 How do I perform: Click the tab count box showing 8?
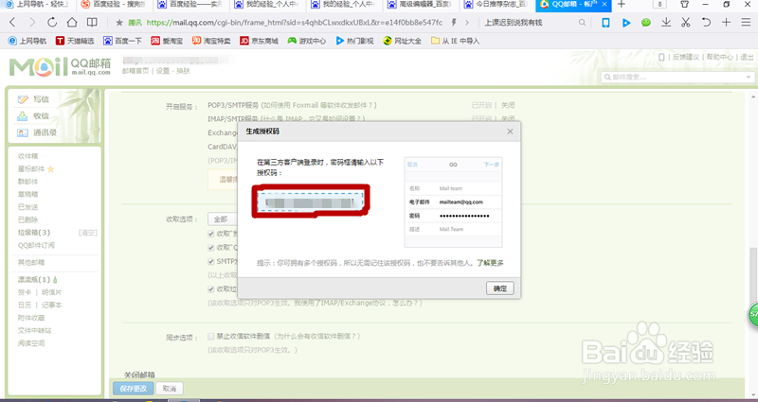[659, 5]
